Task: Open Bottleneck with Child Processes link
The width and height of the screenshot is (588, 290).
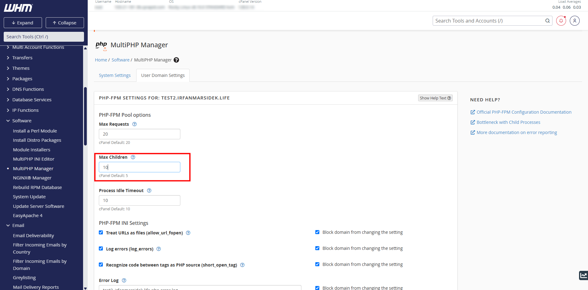Action: [508, 122]
